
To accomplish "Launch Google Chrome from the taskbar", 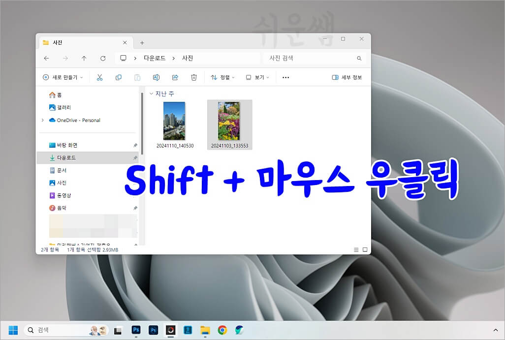I will (x=222, y=330).
